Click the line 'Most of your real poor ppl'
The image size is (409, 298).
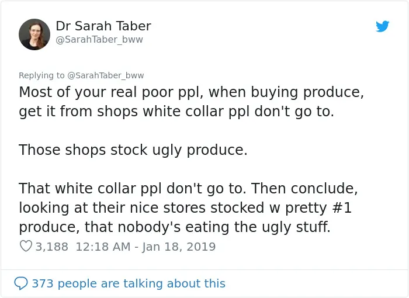191,92
